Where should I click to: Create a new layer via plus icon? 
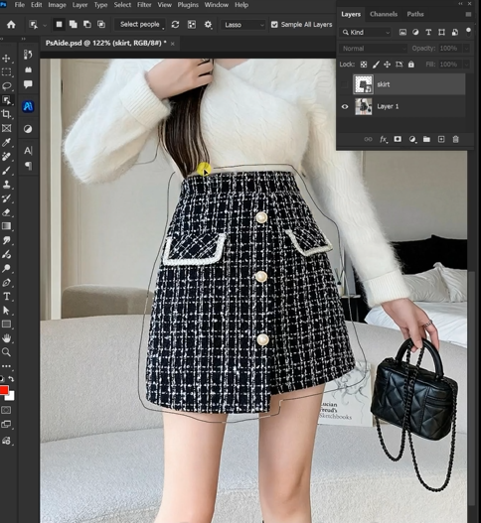click(441, 139)
